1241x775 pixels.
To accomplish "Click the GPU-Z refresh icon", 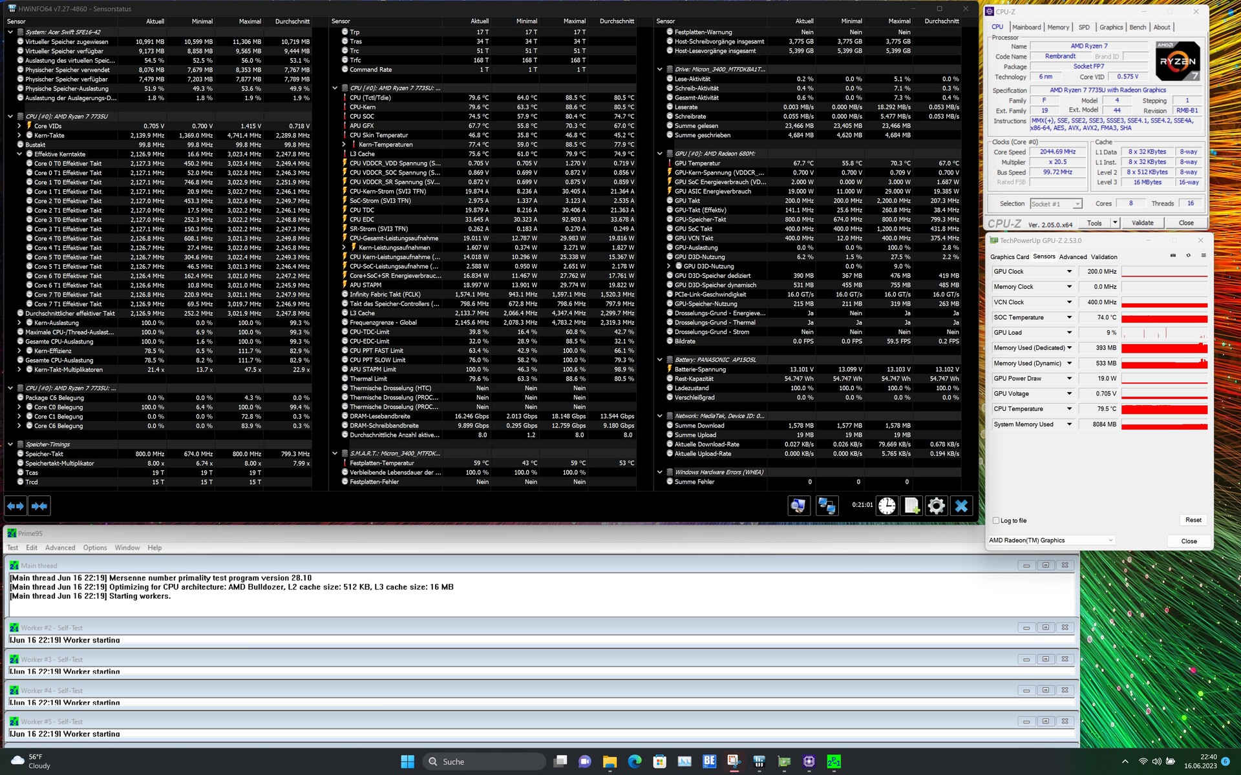I will coord(1188,256).
